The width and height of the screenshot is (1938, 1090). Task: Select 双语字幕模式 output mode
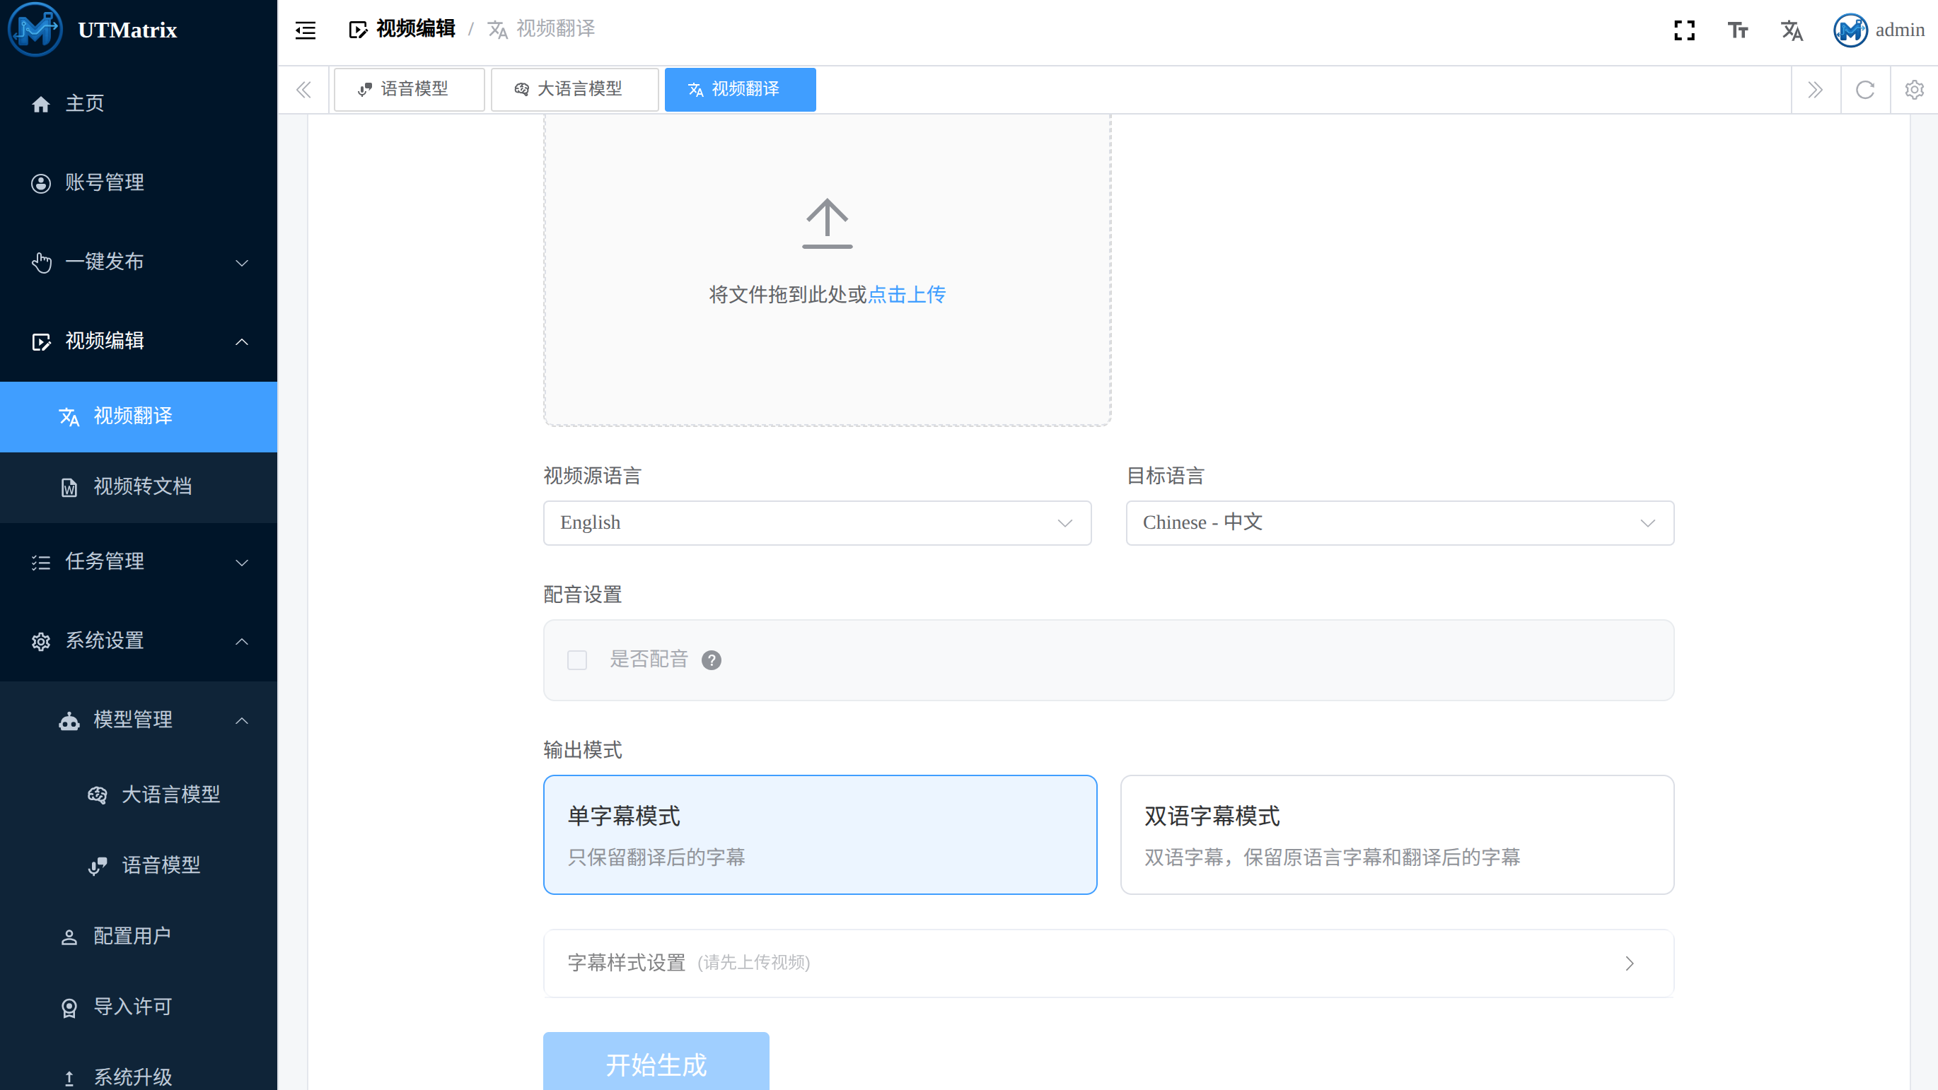pyautogui.click(x=1397, y=834)
